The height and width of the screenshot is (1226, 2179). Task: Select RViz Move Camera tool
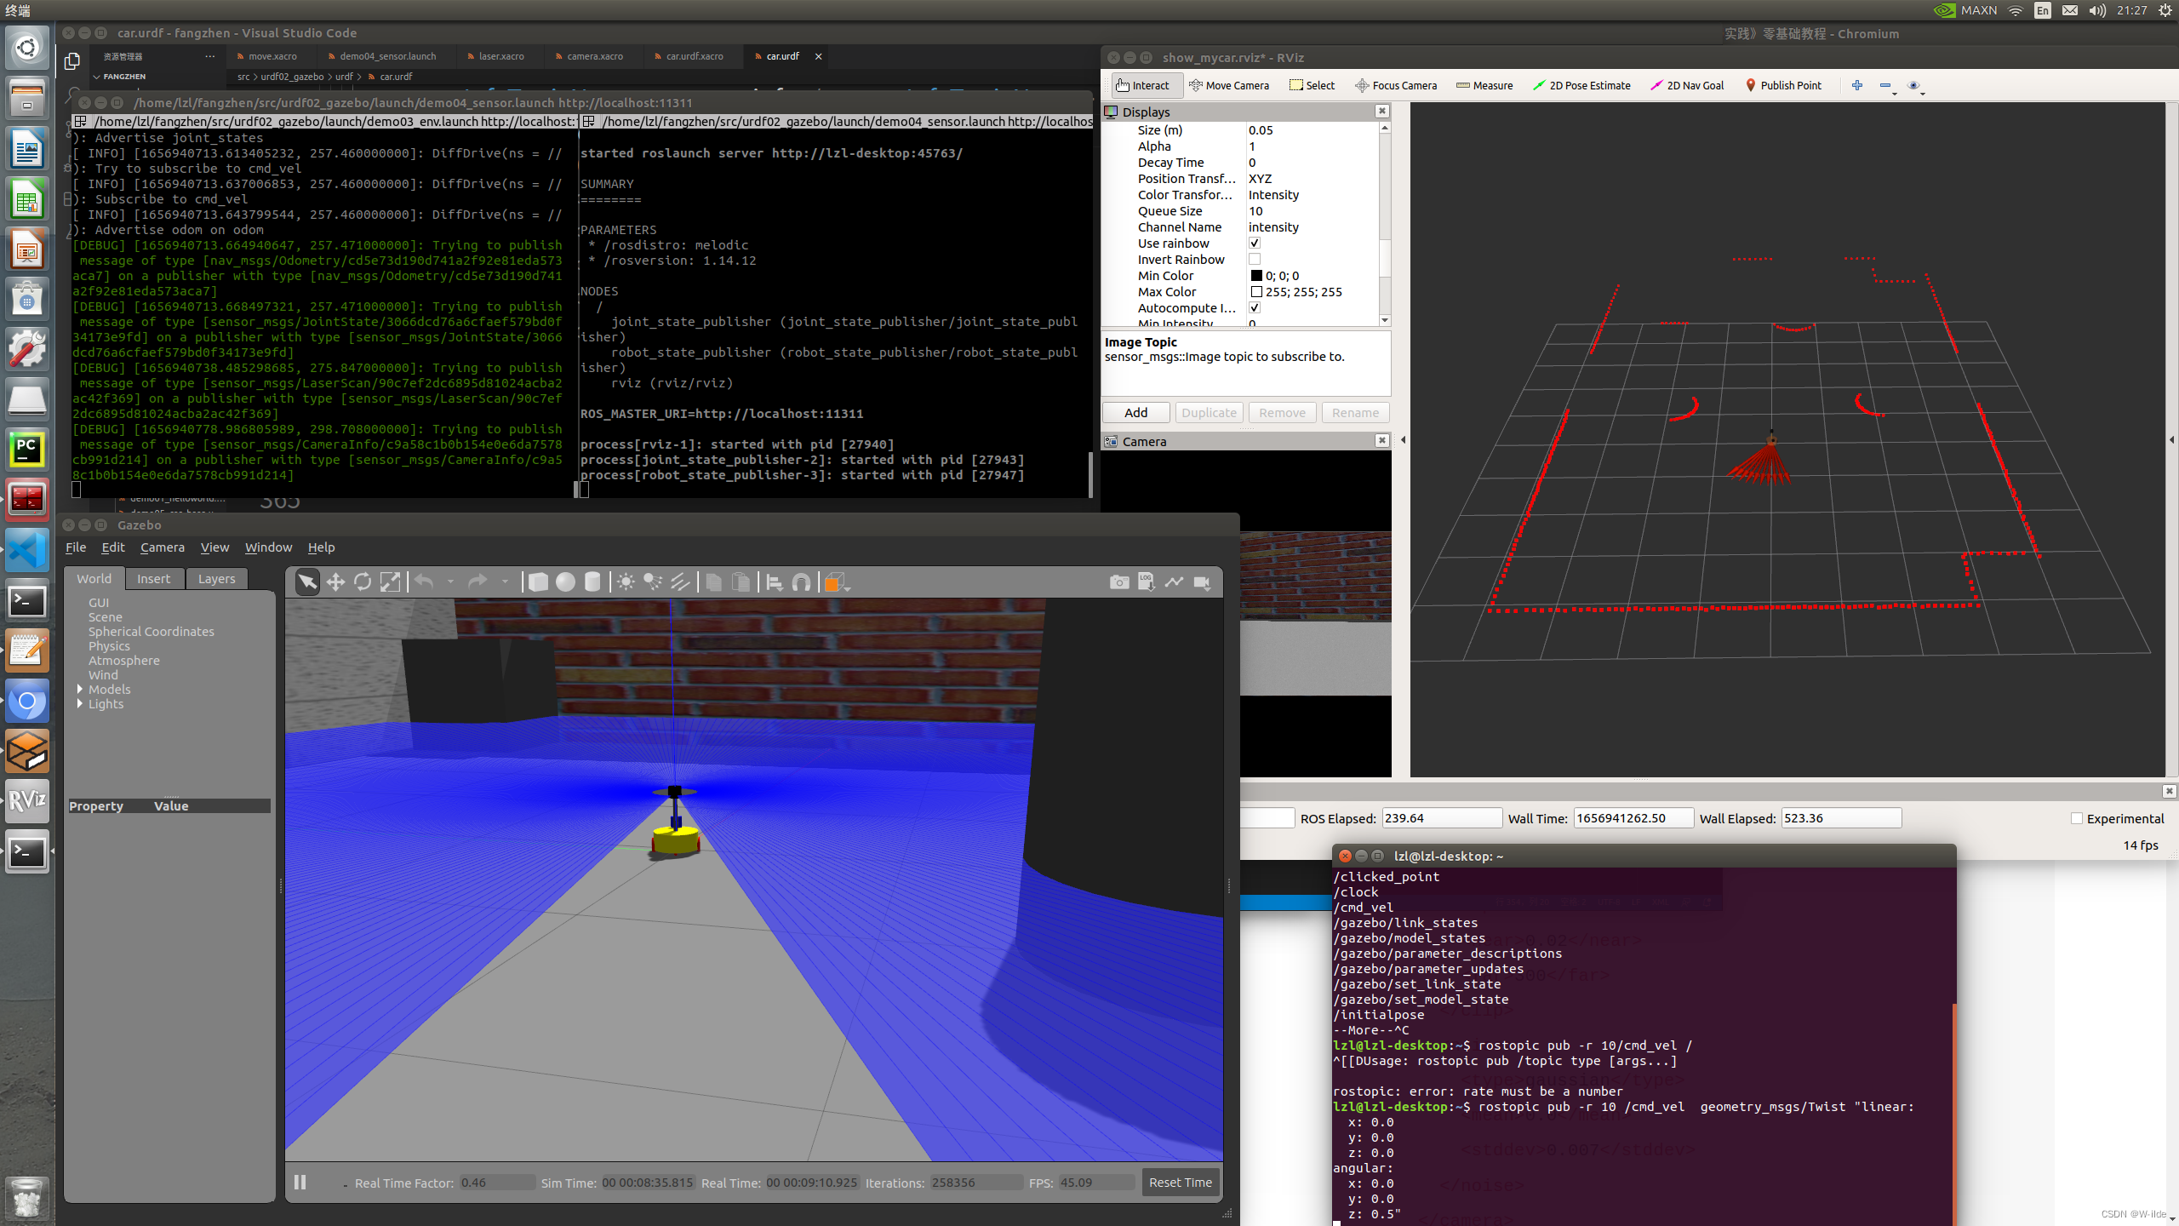[1229, 85]
